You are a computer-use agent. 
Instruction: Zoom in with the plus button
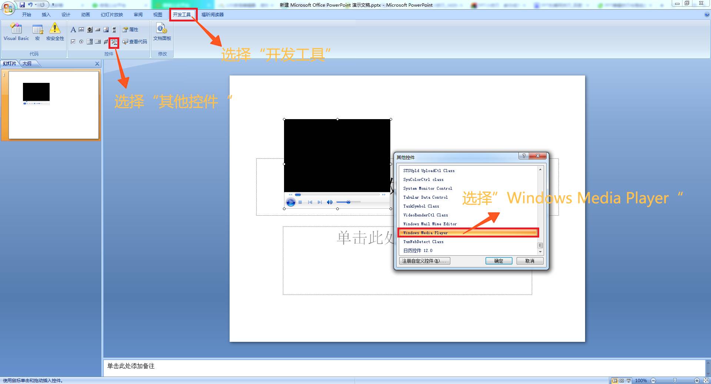click(697, 381)
